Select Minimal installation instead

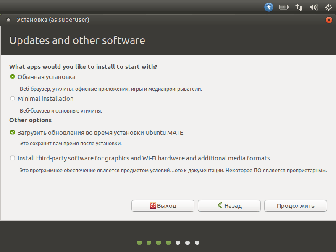click(12, 98)
